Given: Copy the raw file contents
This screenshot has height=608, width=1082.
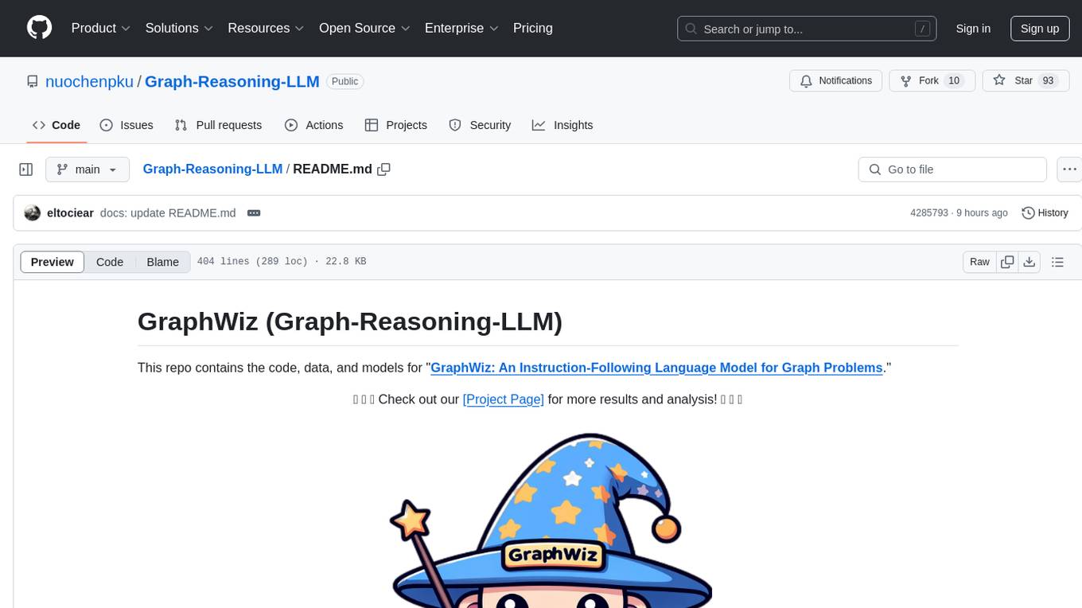Looking at the screenshot, I should (x=1007, y=262).
